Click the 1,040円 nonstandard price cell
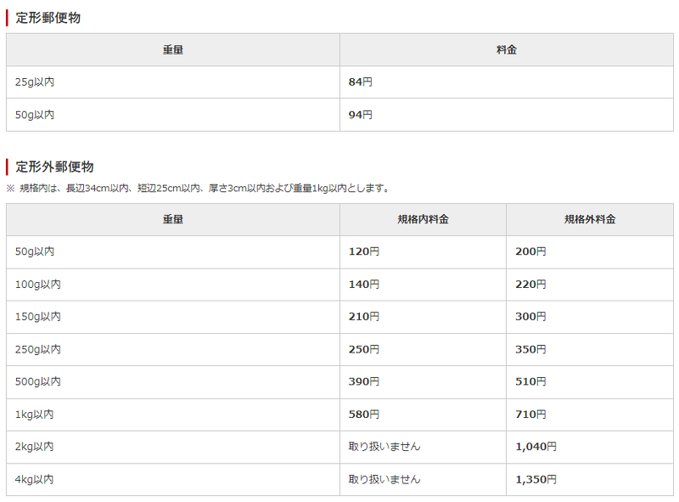This screenshot has height=502, width=679. click(x=535, y=446)
